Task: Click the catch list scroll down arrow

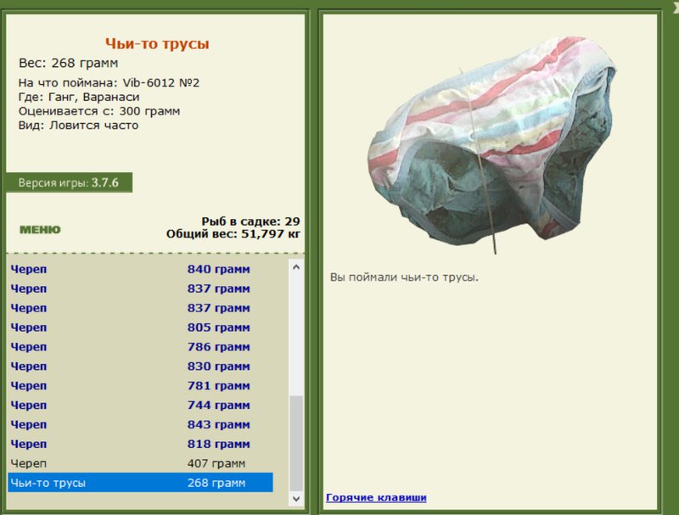Action: pyautogui.click(x=296, y=499)
